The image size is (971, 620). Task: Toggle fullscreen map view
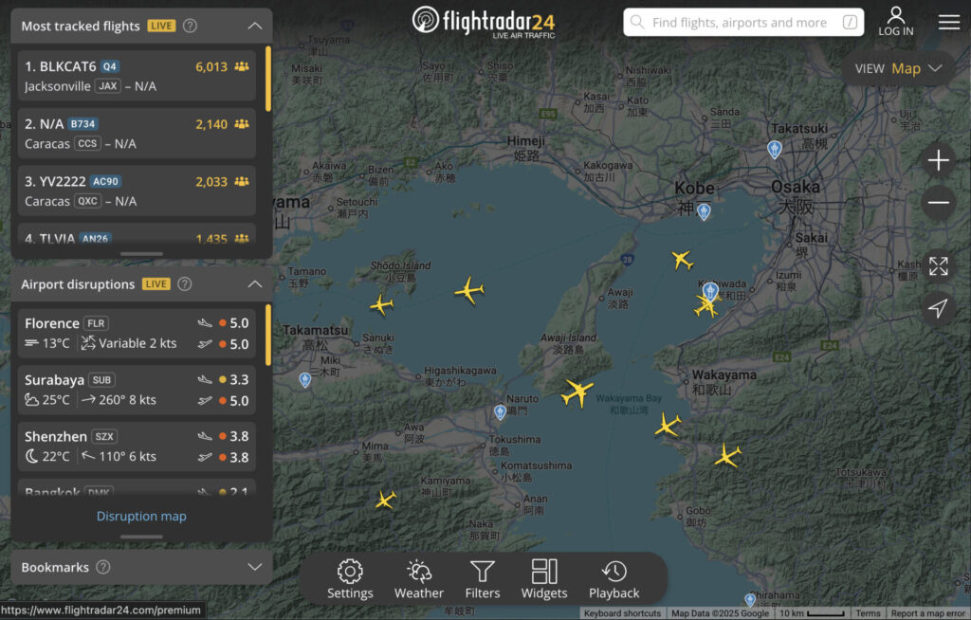(938, 266)
